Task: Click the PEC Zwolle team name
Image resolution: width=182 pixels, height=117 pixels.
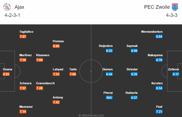Action: click(157, 7)
